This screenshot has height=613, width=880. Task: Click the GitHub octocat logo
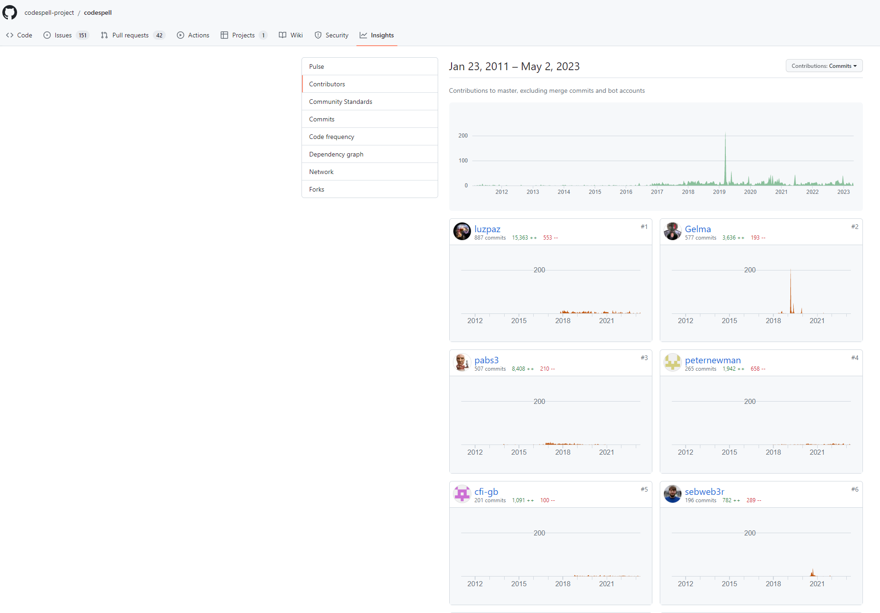click(10, 12)
